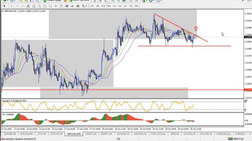
Task: Select the Rectangle shape tool
Action: [78, 6]
